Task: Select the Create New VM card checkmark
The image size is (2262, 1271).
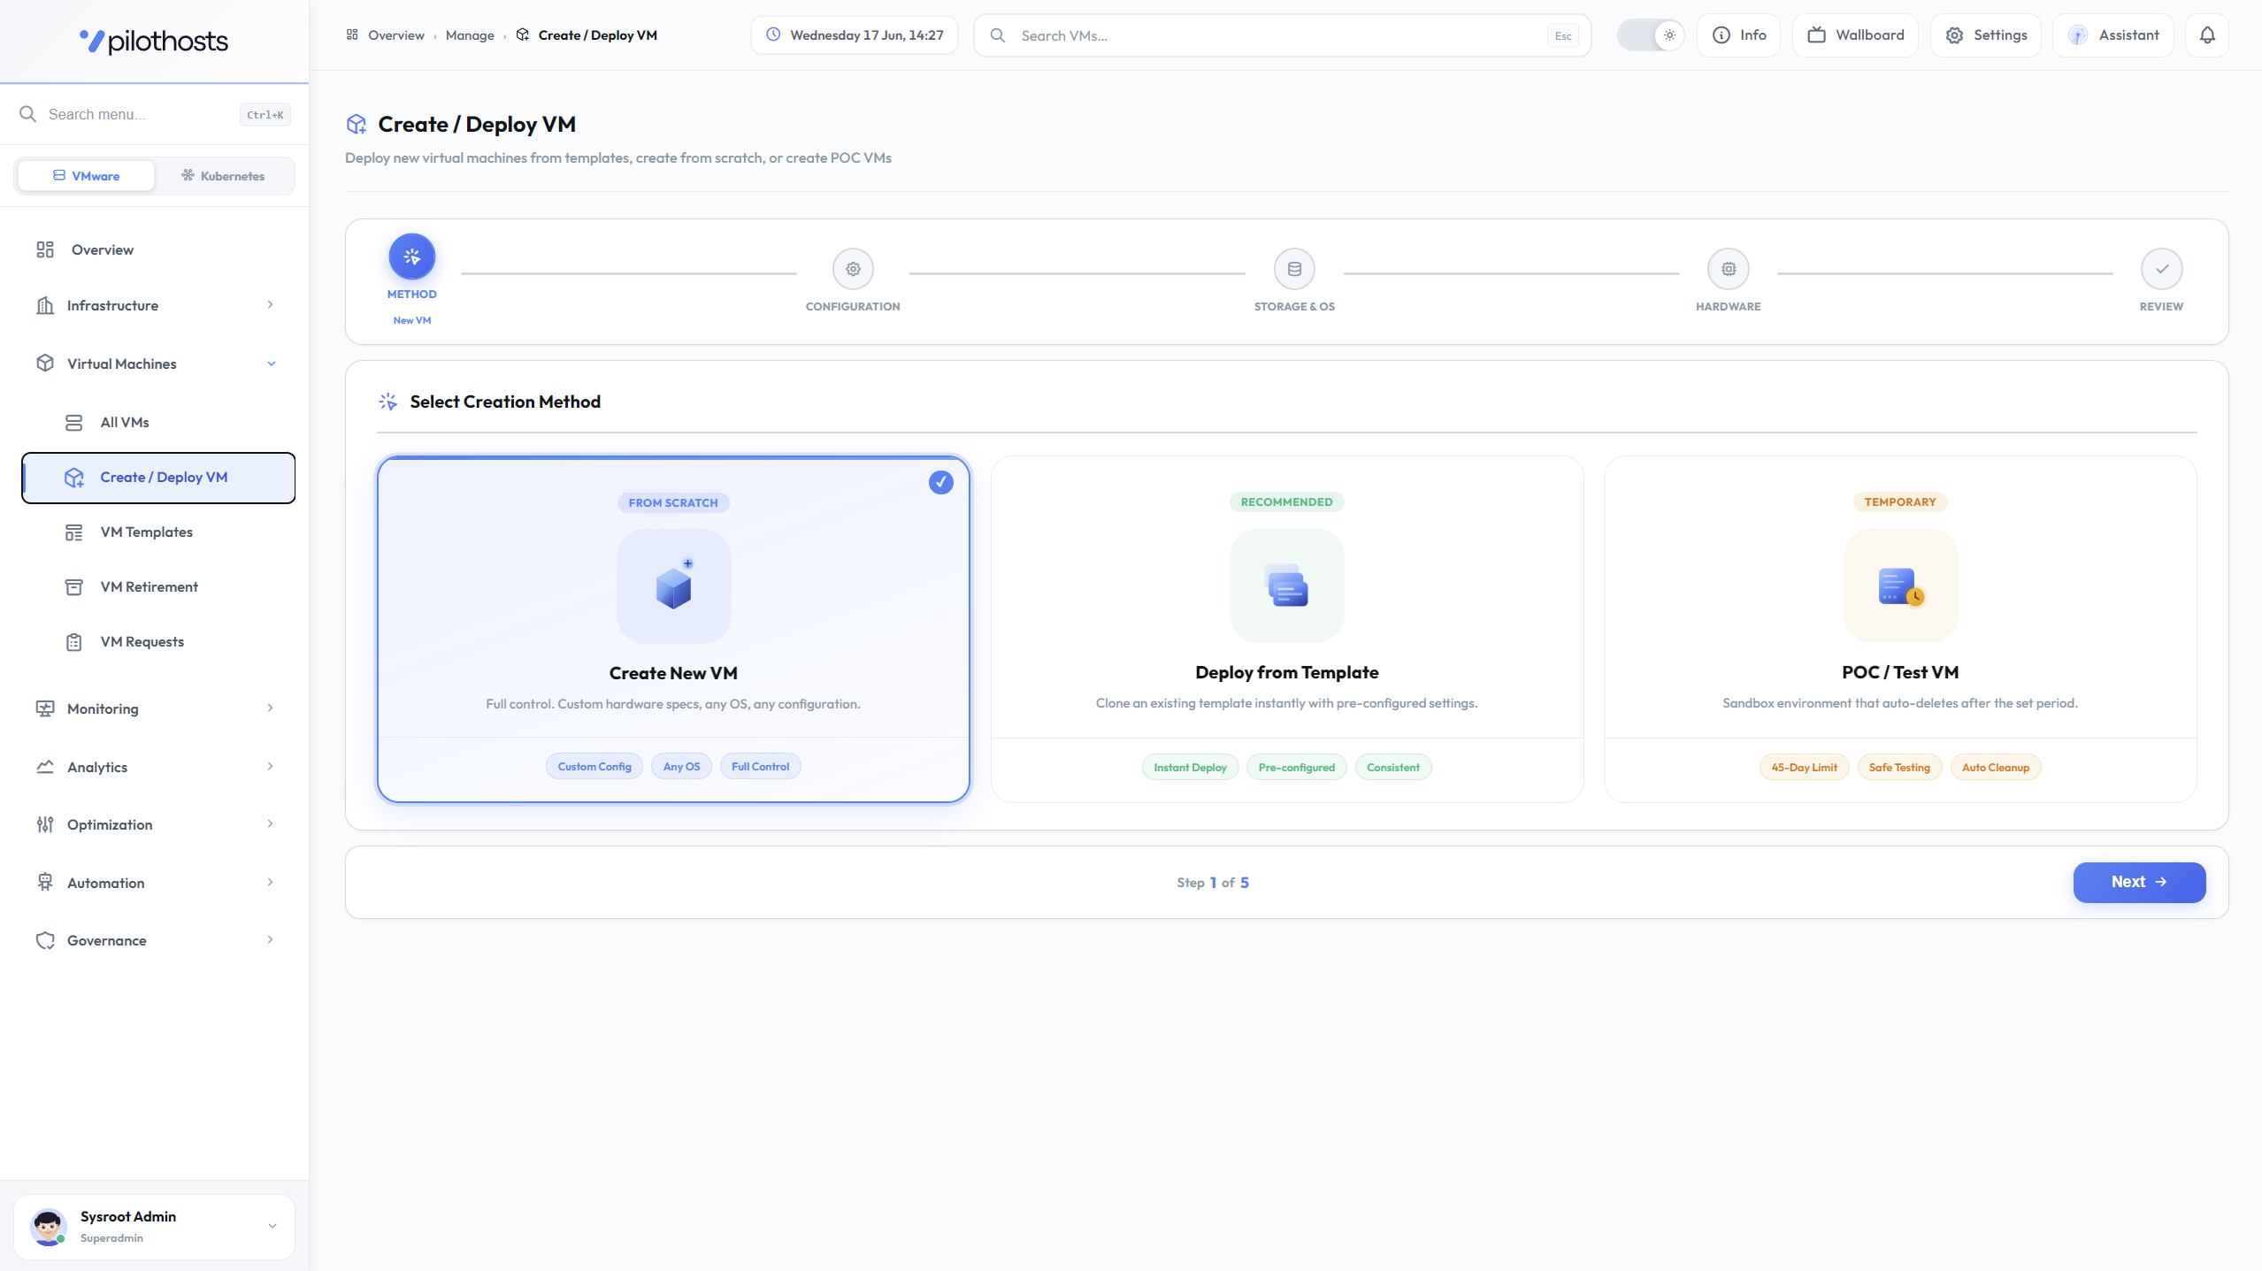Action: pyautogui.click(x=941, y=482)
